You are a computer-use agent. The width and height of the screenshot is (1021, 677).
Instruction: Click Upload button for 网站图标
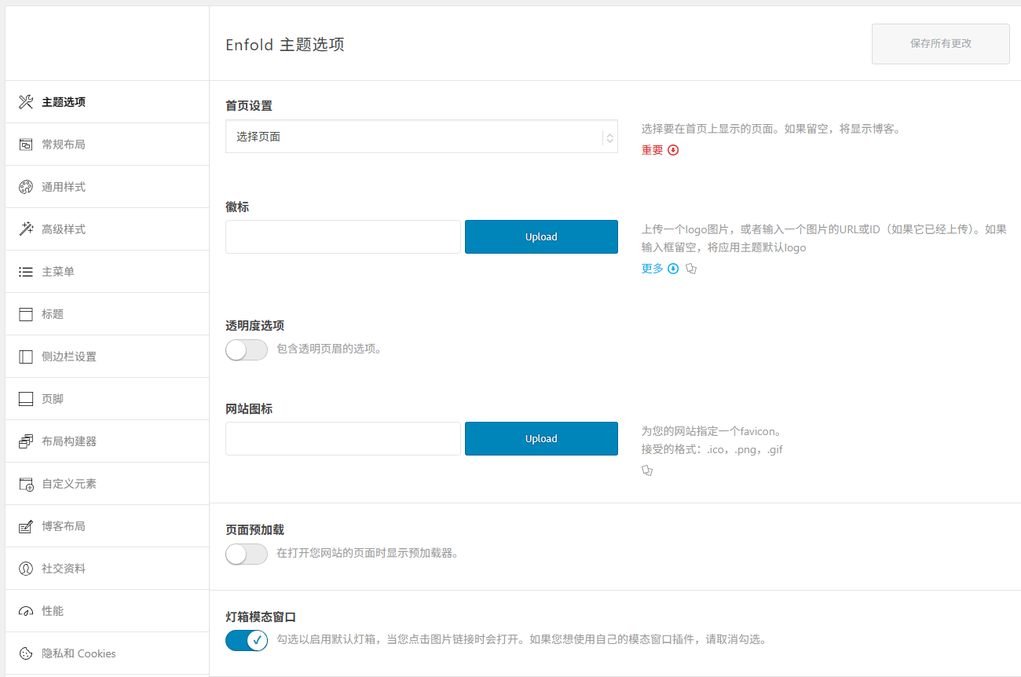[x=541, y=439]
